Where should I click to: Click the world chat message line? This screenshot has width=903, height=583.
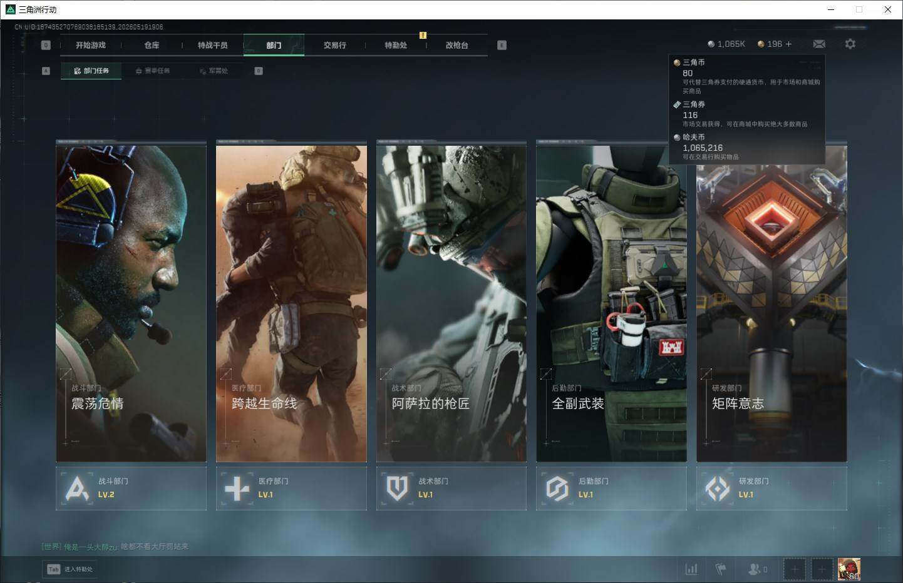(x=115, y=547)
